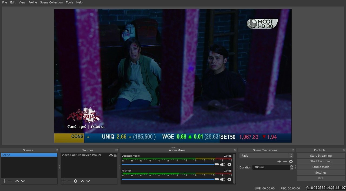
Task: Move source down with arrow icon
Action: 88,181
